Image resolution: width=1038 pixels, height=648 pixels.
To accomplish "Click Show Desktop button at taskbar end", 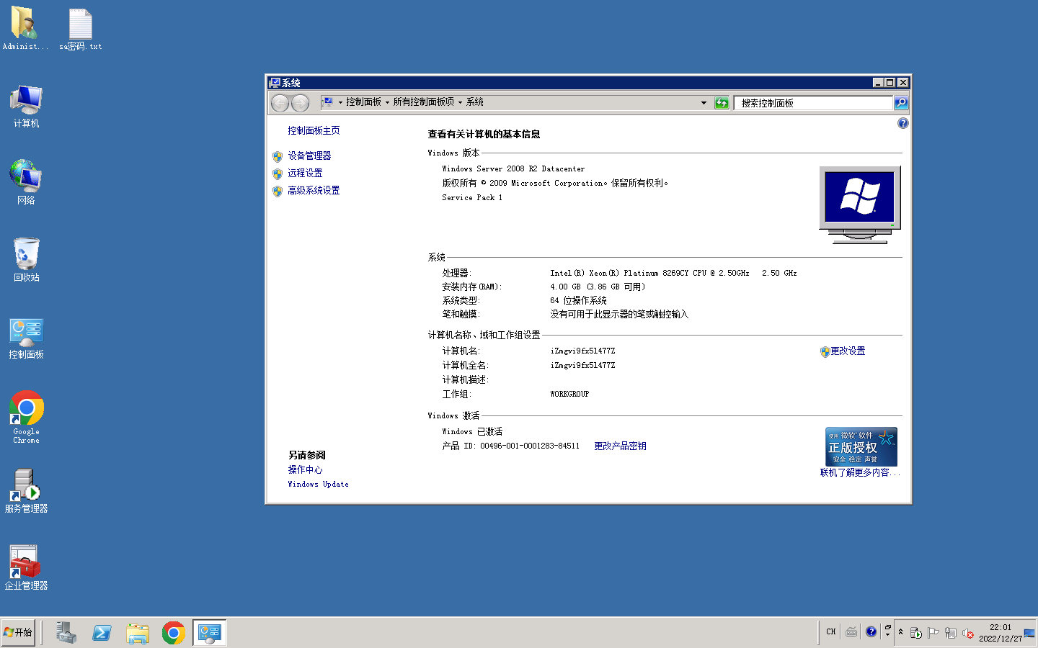I will 1029,633.
